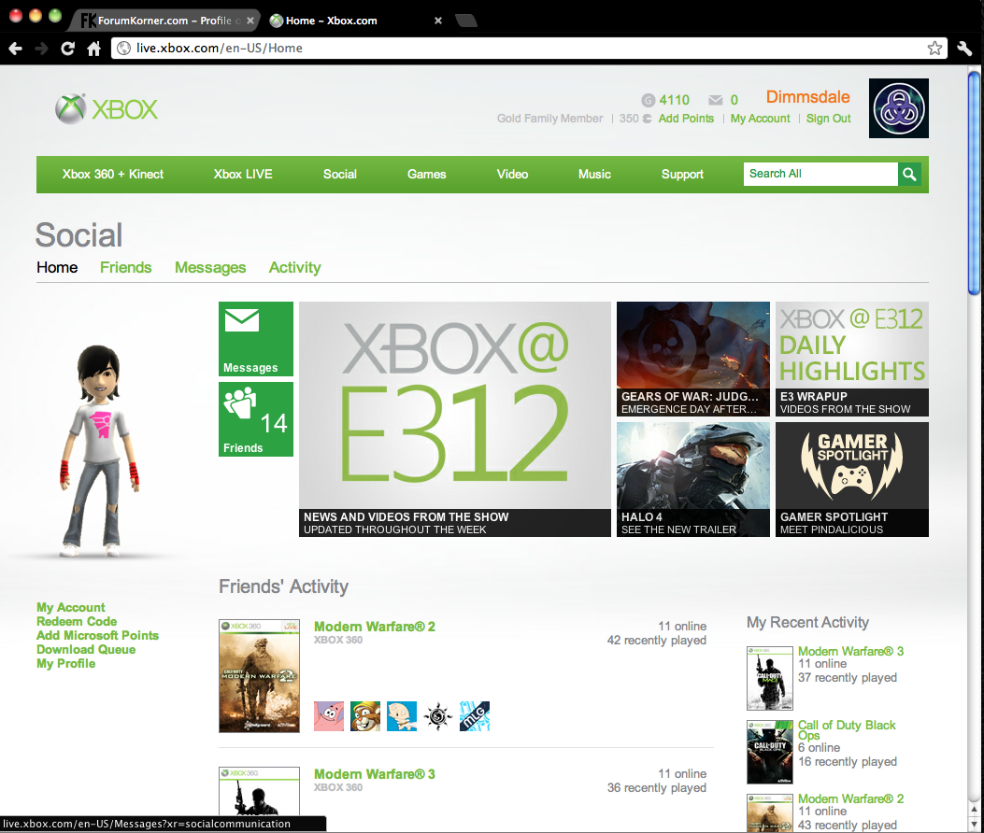Screen dimensions: 984x833
Task: Click the site info globe icon in the address bar
Action: tap(124, 49)
